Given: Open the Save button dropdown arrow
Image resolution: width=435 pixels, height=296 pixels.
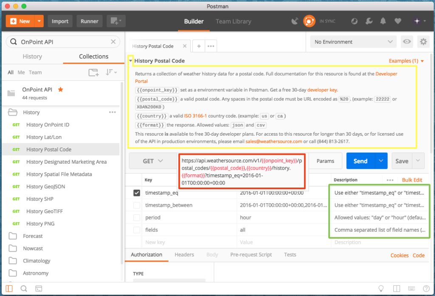Looking at the screenshot, I should (x=418, y=161).
